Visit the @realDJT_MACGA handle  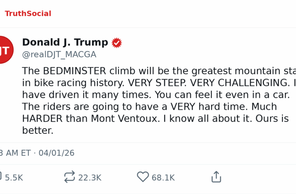point(59,55)
